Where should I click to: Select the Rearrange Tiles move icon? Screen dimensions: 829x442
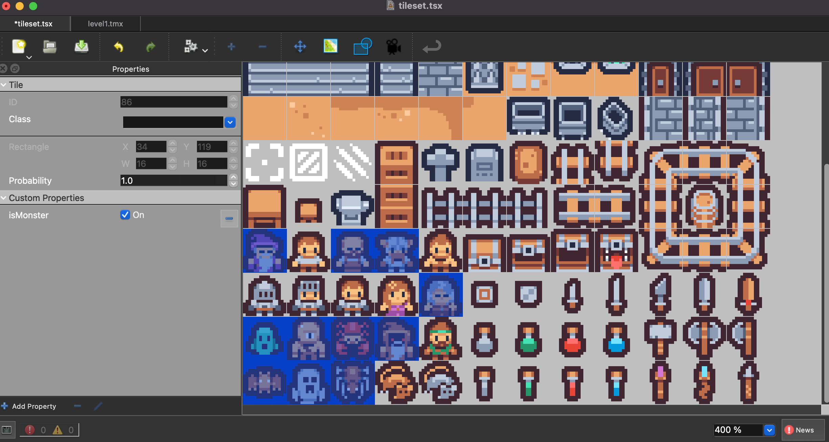tap(300, 46)
